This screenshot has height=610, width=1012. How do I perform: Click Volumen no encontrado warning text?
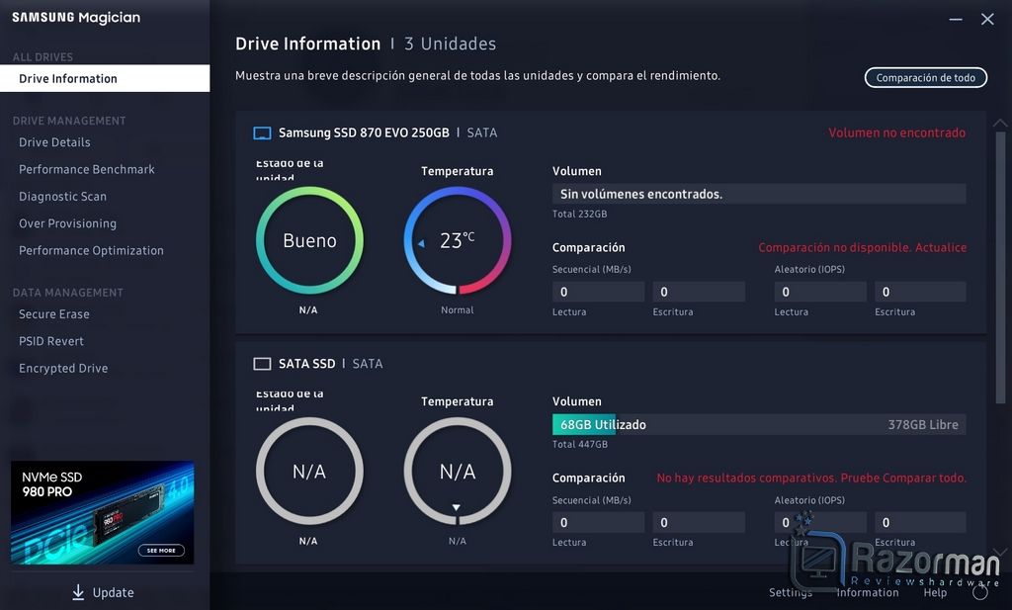tap(897, 132)
